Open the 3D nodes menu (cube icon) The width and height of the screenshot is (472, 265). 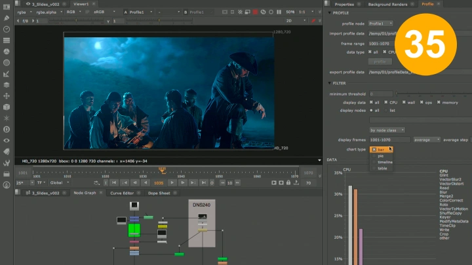tap(7, 107)
